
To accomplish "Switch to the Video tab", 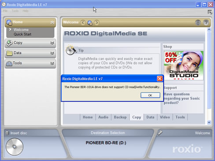I will (165, 117).
